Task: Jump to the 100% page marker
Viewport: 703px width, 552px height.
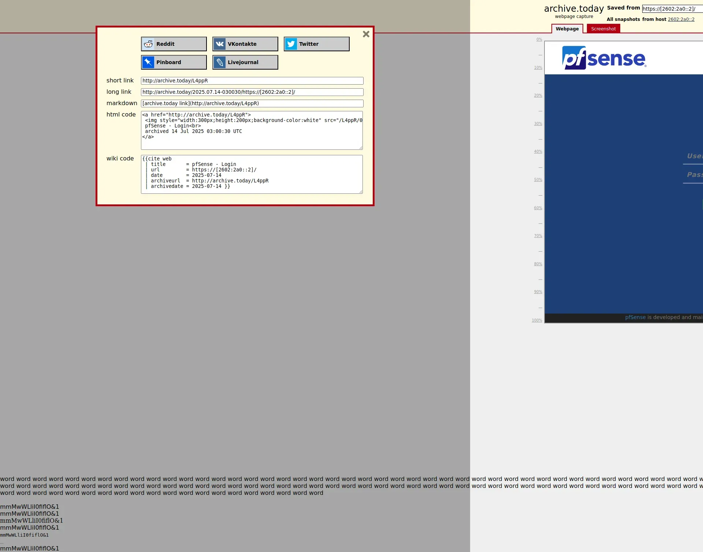Action: click(537, 321)
